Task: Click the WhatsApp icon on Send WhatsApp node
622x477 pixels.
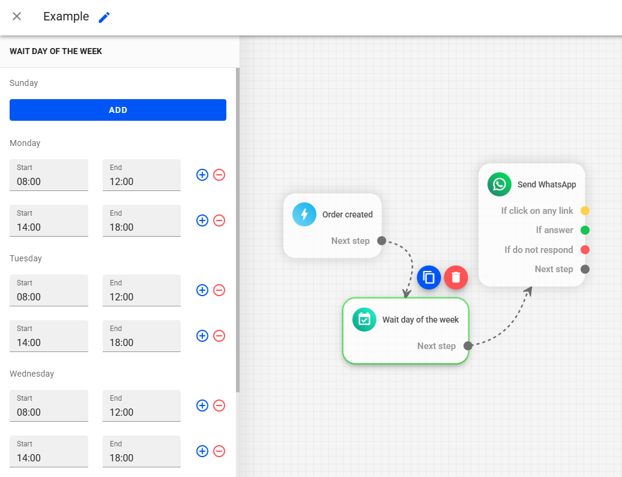Action: 500,184
